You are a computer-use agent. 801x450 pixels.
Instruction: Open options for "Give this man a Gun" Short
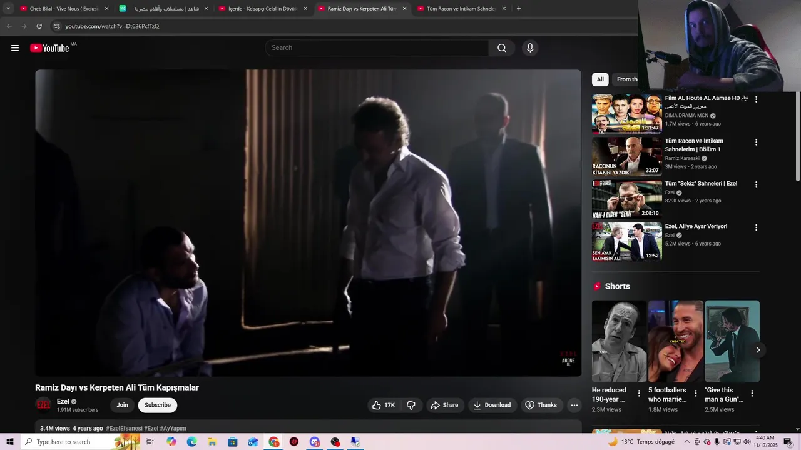[x=752, y=394]
